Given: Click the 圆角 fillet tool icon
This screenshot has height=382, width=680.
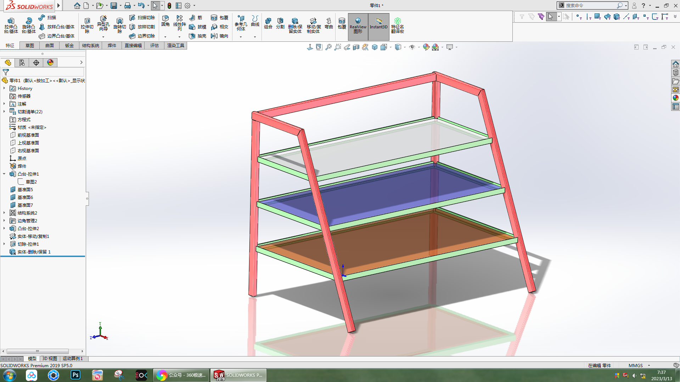Looking at the screenshot, I should pyautogui.click(x=165, y=21).
